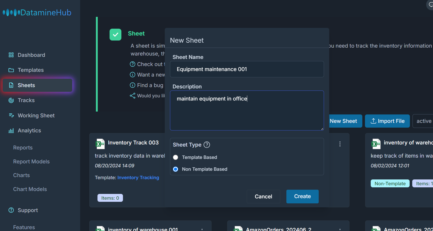Click the green Sheet heading
Screen dimensions: 433x231
tap(136, 33)
